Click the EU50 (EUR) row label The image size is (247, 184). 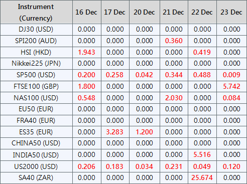36,109
